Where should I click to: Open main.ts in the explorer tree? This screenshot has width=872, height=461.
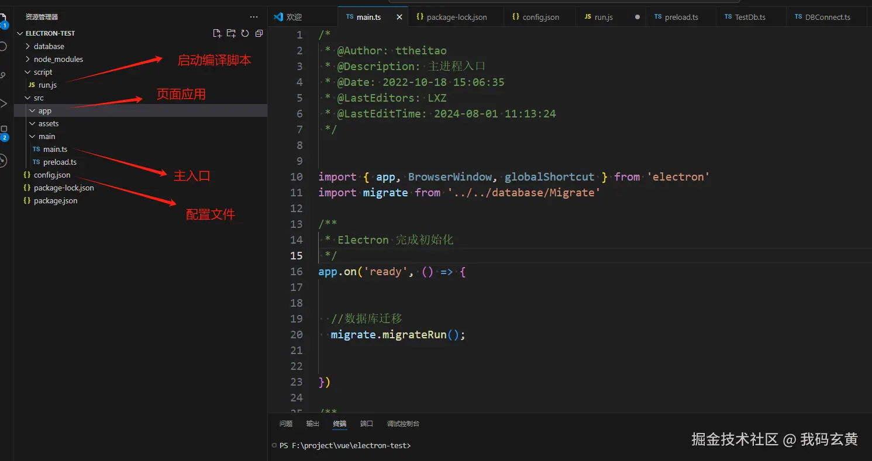[140, 149]
